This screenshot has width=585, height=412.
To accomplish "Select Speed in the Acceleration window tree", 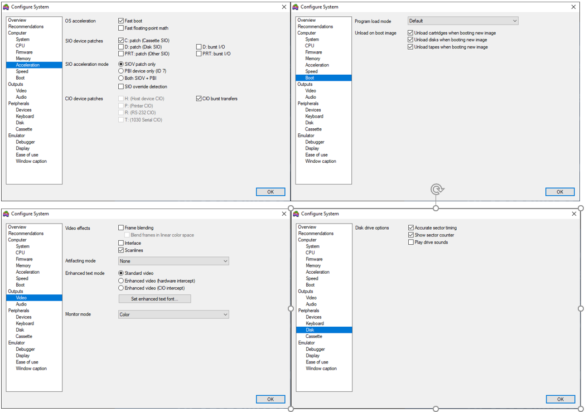I will pyautogui.click(x=22, y=71).
